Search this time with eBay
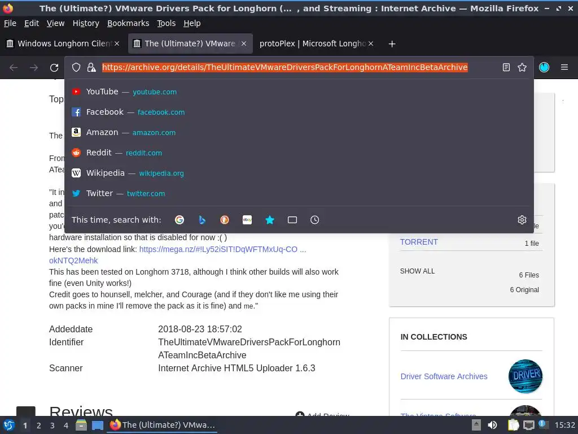The height and width of the screenshot is (434, 578). point(247,220)
